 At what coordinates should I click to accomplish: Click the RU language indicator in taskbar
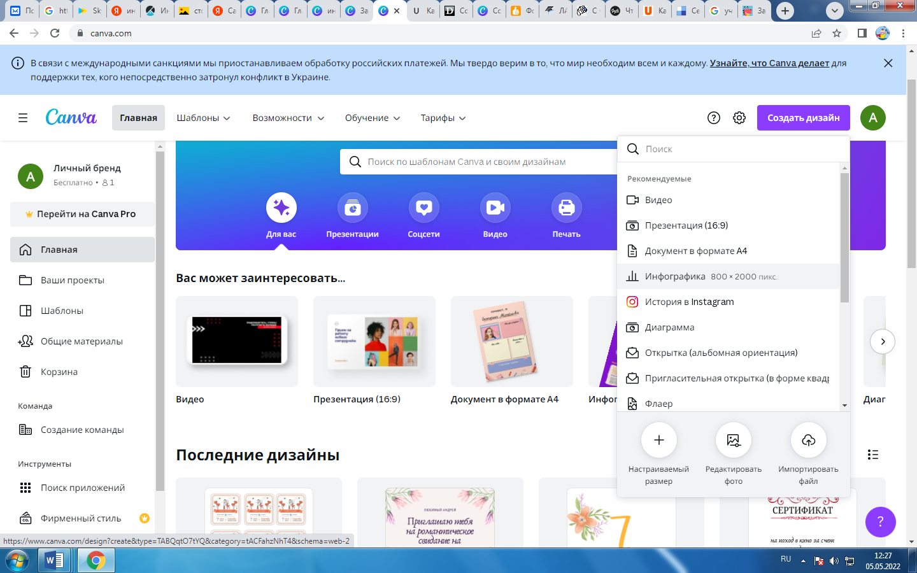(786, 559)
